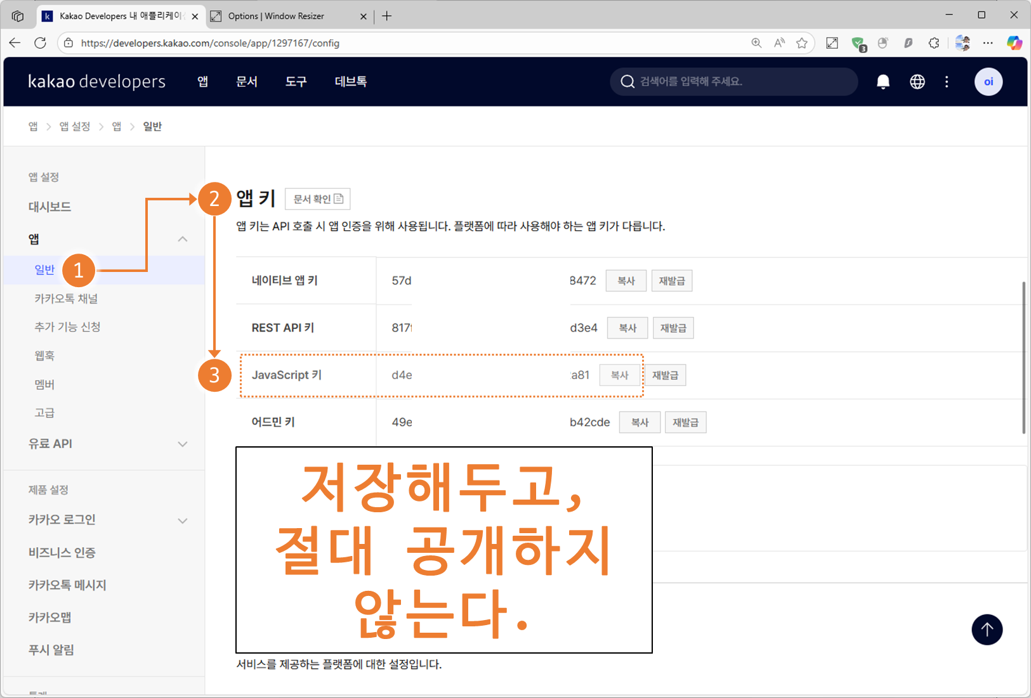The width and height of the screenshot is (1031, 698).
Task: Focus the 검색어를 입력해 주세요 search field
Action: point(733,82)
